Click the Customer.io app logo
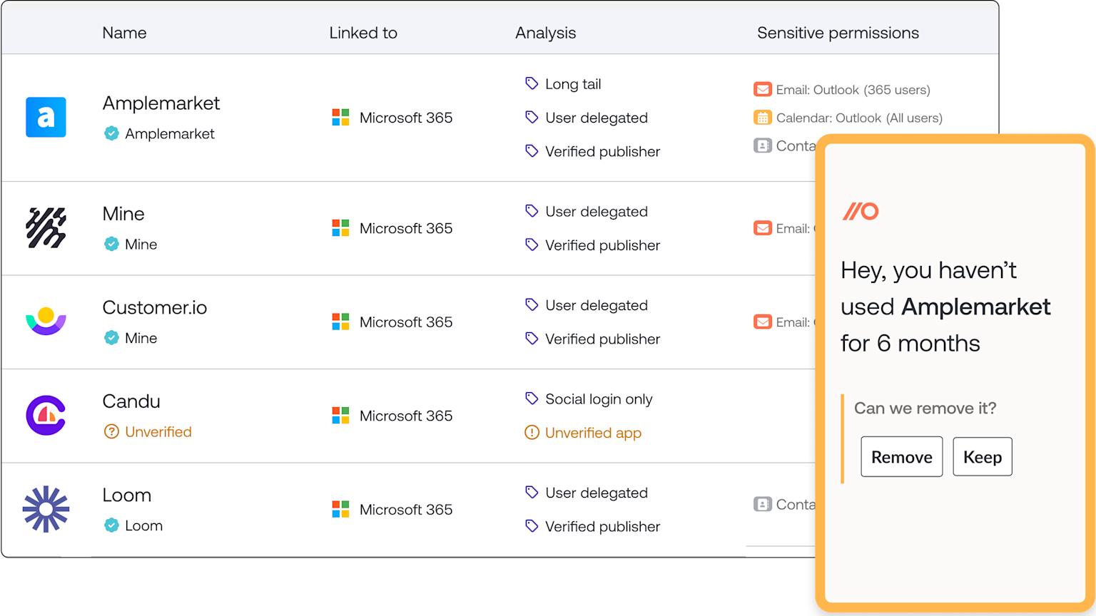The image size is (1096, 616). coord(46,322)
